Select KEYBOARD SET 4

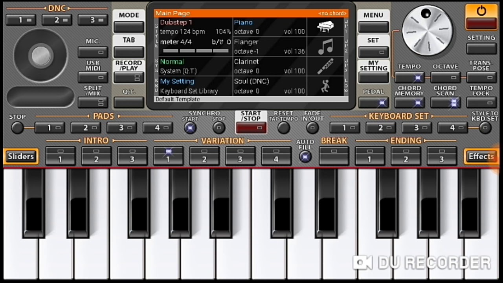(x=453, y=128)
